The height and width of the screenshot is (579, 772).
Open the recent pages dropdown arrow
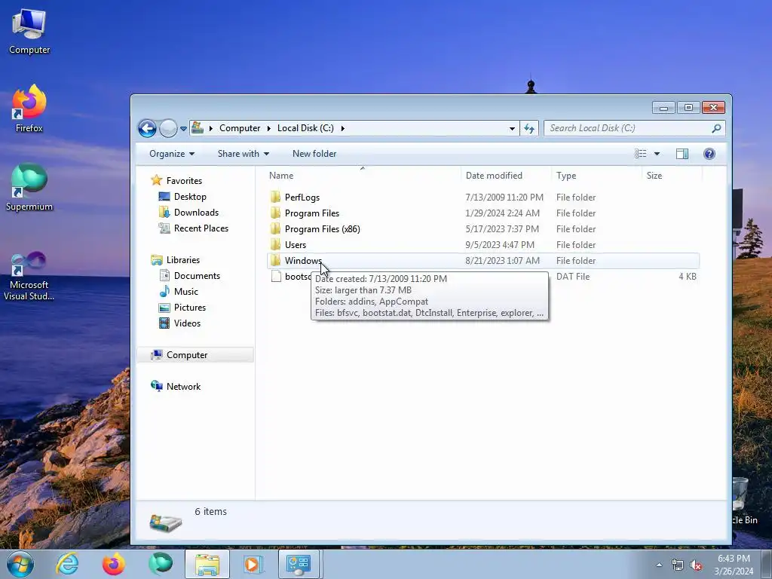[183, 129]
